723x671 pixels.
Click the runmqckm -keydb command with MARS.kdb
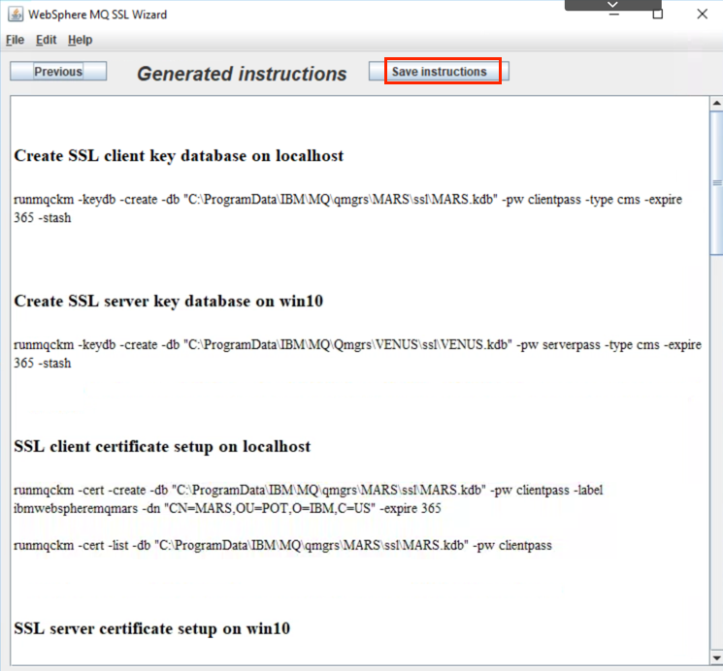tap(348, 208)
